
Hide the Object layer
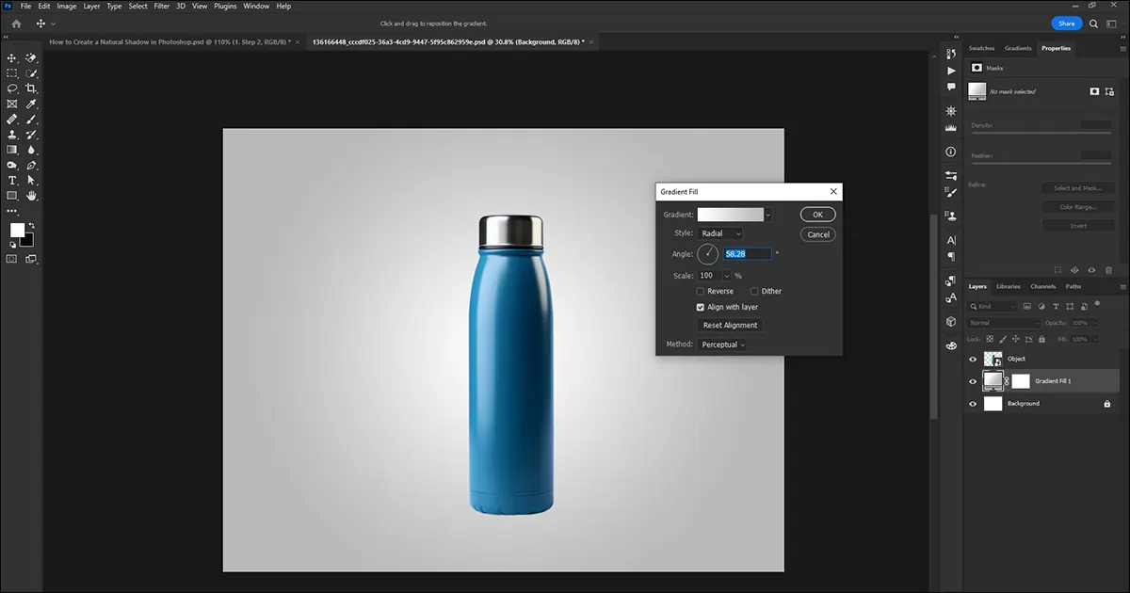coord(973,359)
